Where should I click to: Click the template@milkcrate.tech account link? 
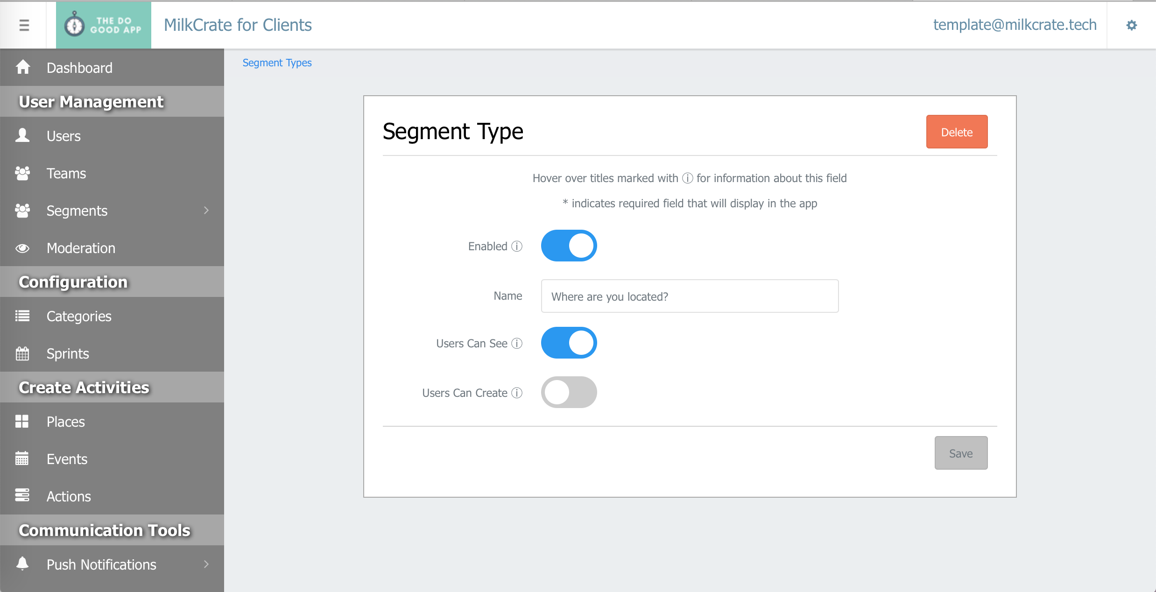[1015, 25]
